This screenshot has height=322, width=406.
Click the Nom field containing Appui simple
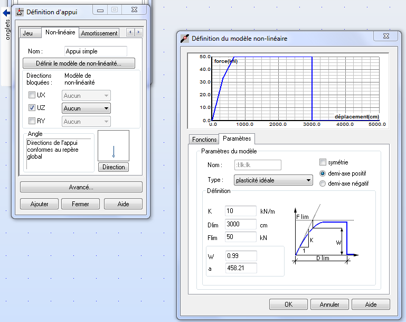pos(96,51)
